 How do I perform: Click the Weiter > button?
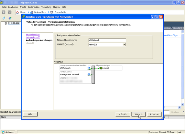pos(138,114)
